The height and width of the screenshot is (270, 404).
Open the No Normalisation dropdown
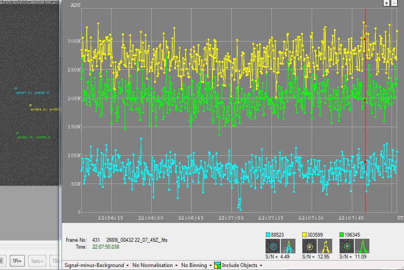pos(154,265)
